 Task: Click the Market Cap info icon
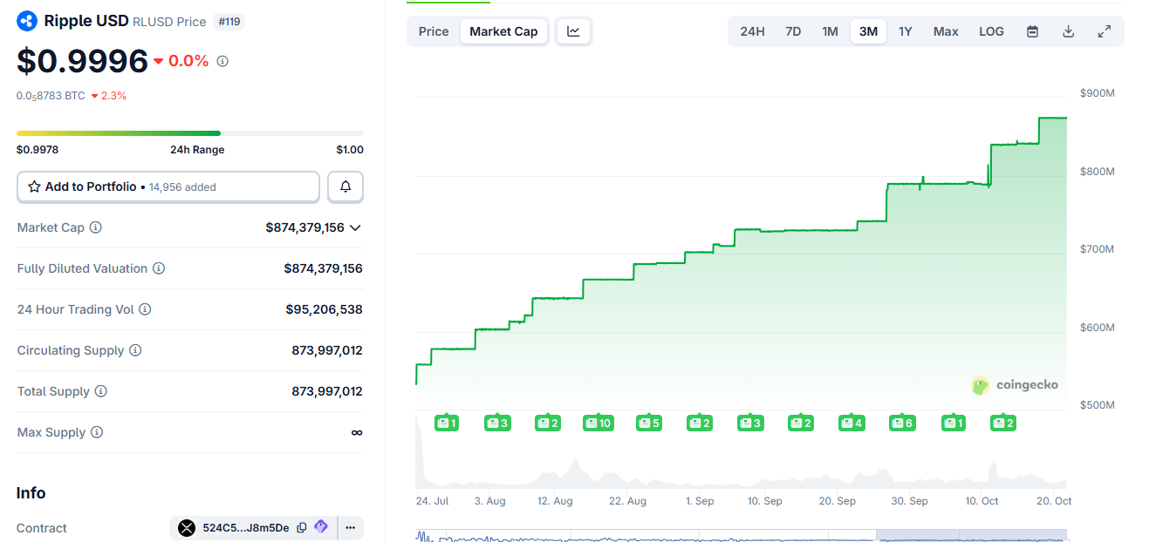pos(96,227)
